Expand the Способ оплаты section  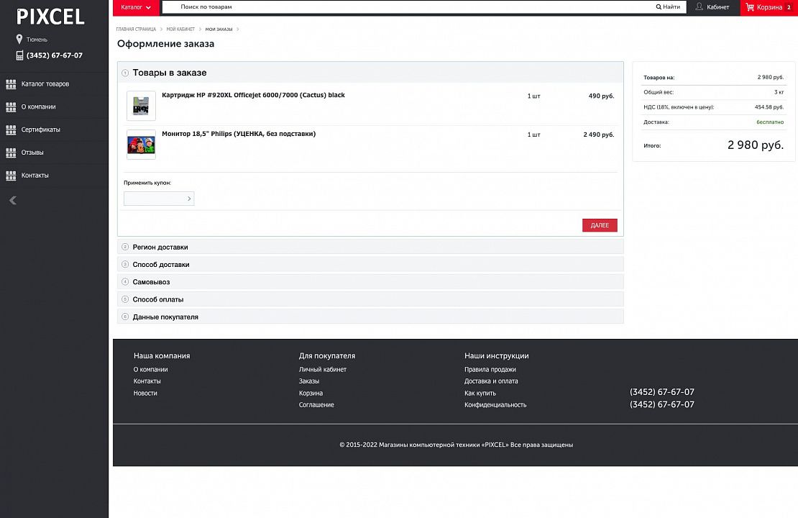coord(158,299)
